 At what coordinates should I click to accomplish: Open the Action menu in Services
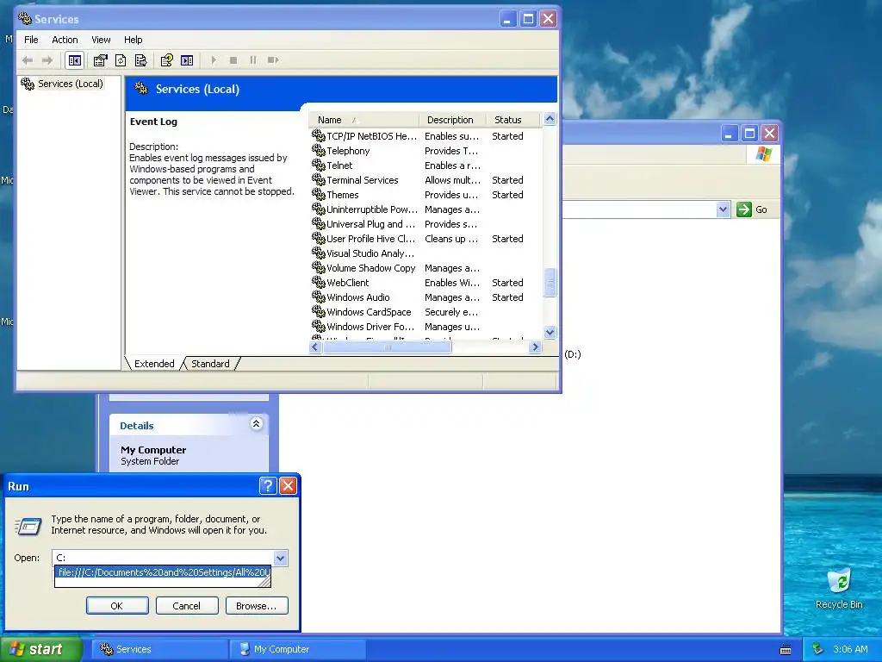pos(65,40)
